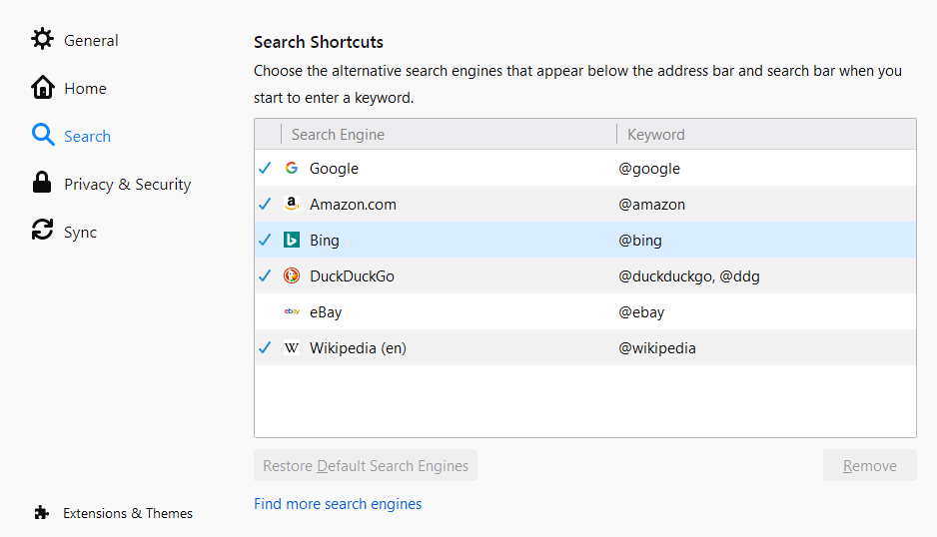Click the Amazon.com logo icon

(292, 204)
